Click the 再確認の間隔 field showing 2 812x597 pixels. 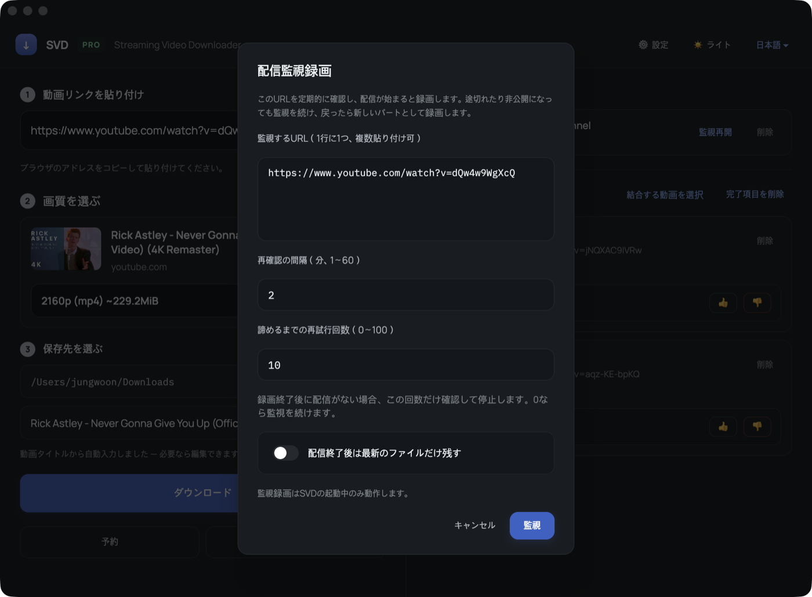point(405,295)
